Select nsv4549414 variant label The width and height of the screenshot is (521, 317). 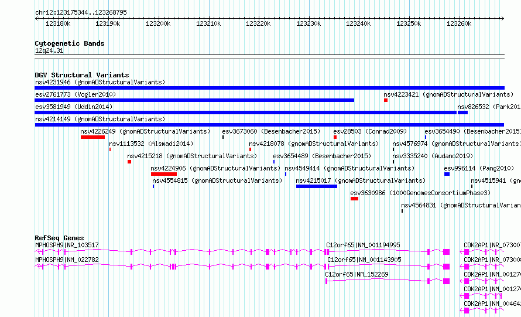[x=349, y=168]
